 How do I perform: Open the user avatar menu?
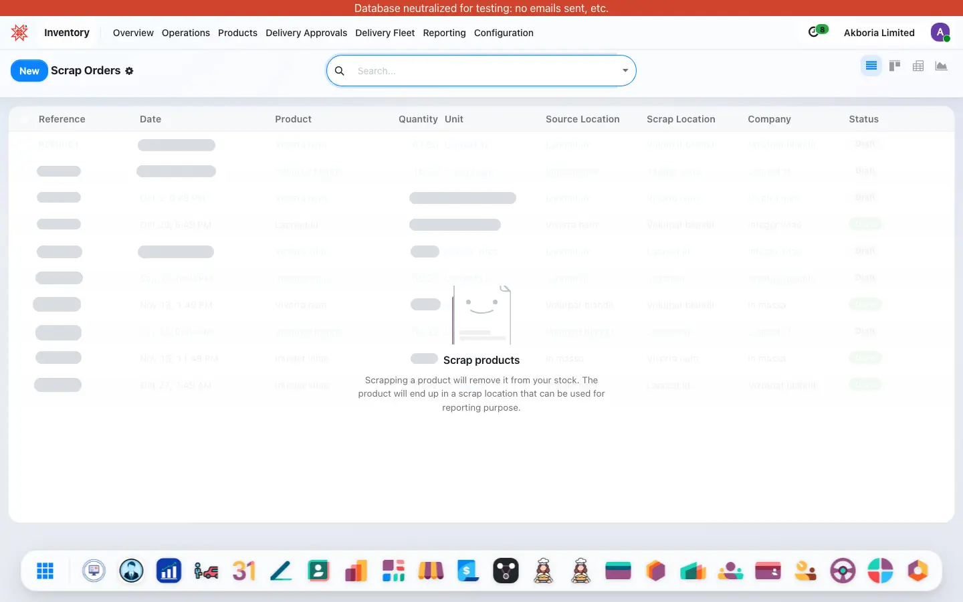[x=940, y=32]
